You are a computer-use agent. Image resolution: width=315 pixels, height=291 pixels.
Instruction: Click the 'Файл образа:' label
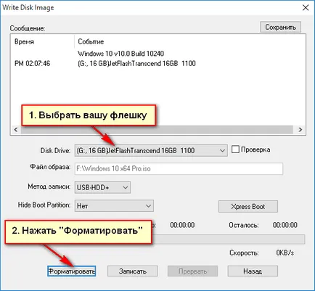(x=50, y=167)
